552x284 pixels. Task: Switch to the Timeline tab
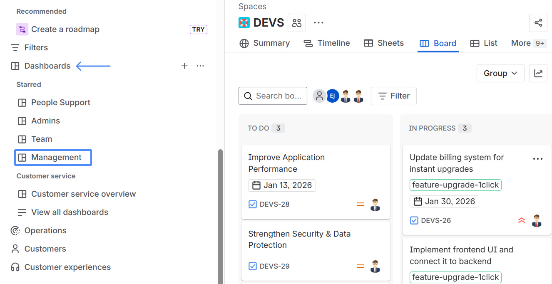[x=327, y=43]
